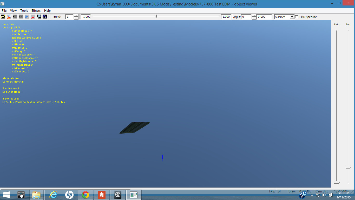The image size is (355, 200).
Task: Click the dark 3D model in viewport
Action: point(134,128)
